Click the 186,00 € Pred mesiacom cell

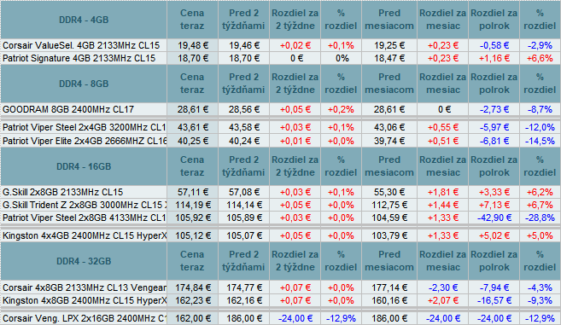[x=389, y=318]
